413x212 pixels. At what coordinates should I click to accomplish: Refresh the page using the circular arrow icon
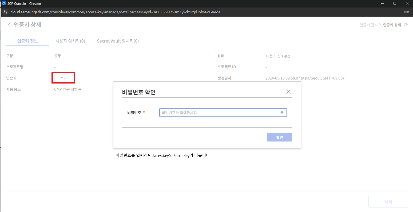[406, 24]
